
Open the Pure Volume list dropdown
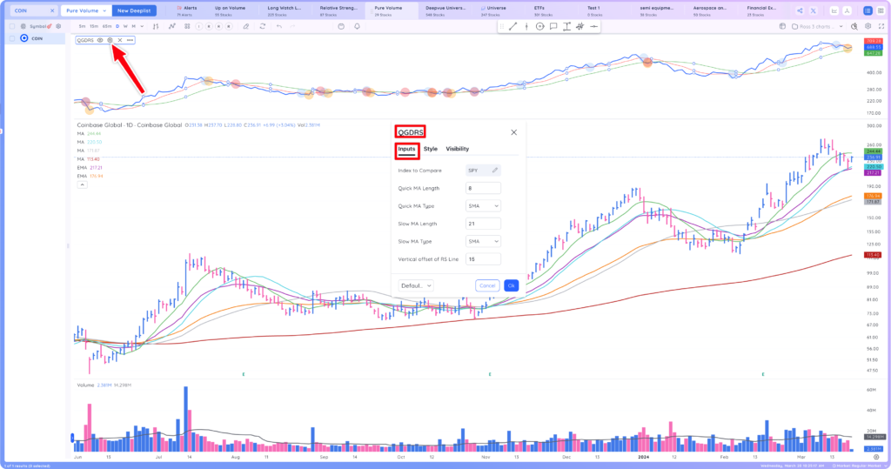coord(86,10)
